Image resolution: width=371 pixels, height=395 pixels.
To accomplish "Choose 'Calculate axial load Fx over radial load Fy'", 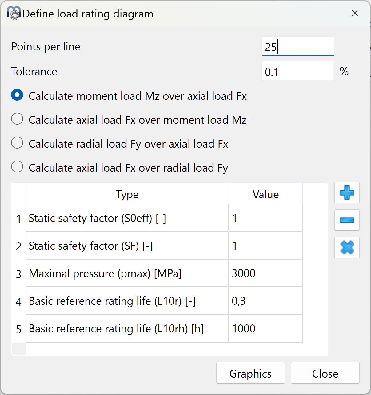I will (17, 167).
